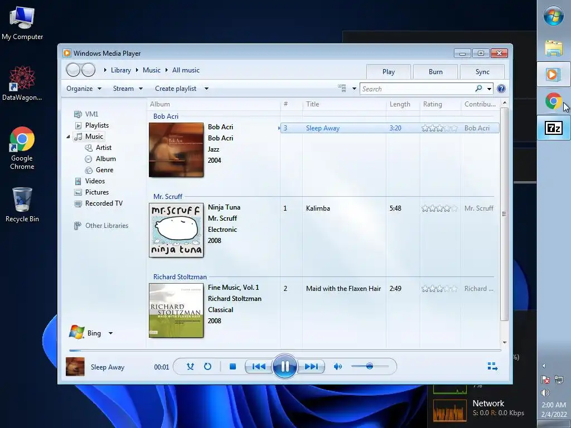Rate Kalimba using star rating

439,208
